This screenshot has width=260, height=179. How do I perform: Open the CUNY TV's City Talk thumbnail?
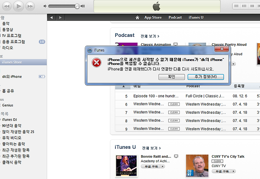[x=197, y=166]
